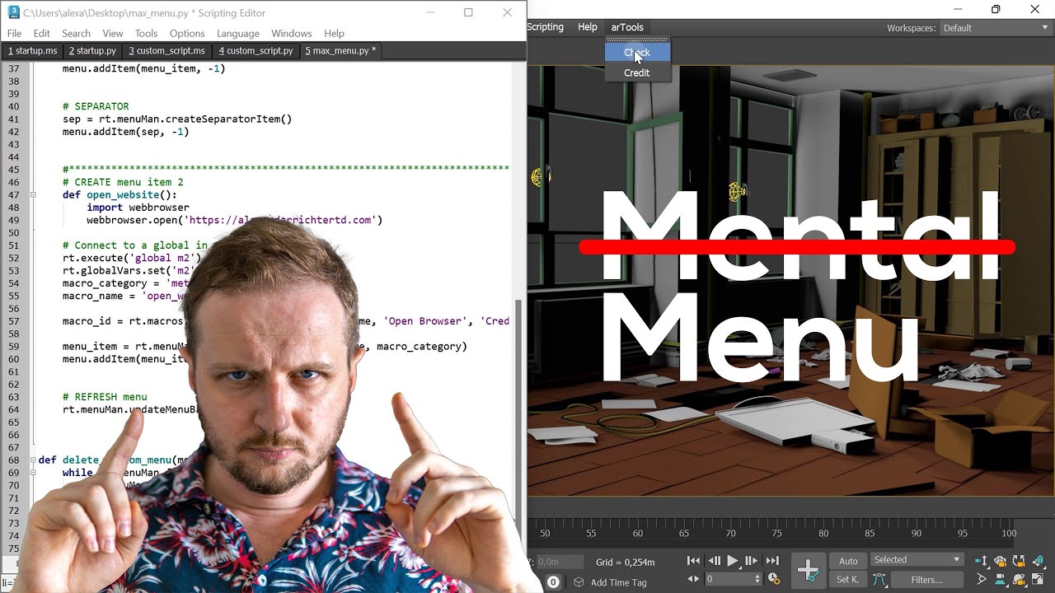Select the Zoom Extents Selected icon

(x=1000, y=561)
